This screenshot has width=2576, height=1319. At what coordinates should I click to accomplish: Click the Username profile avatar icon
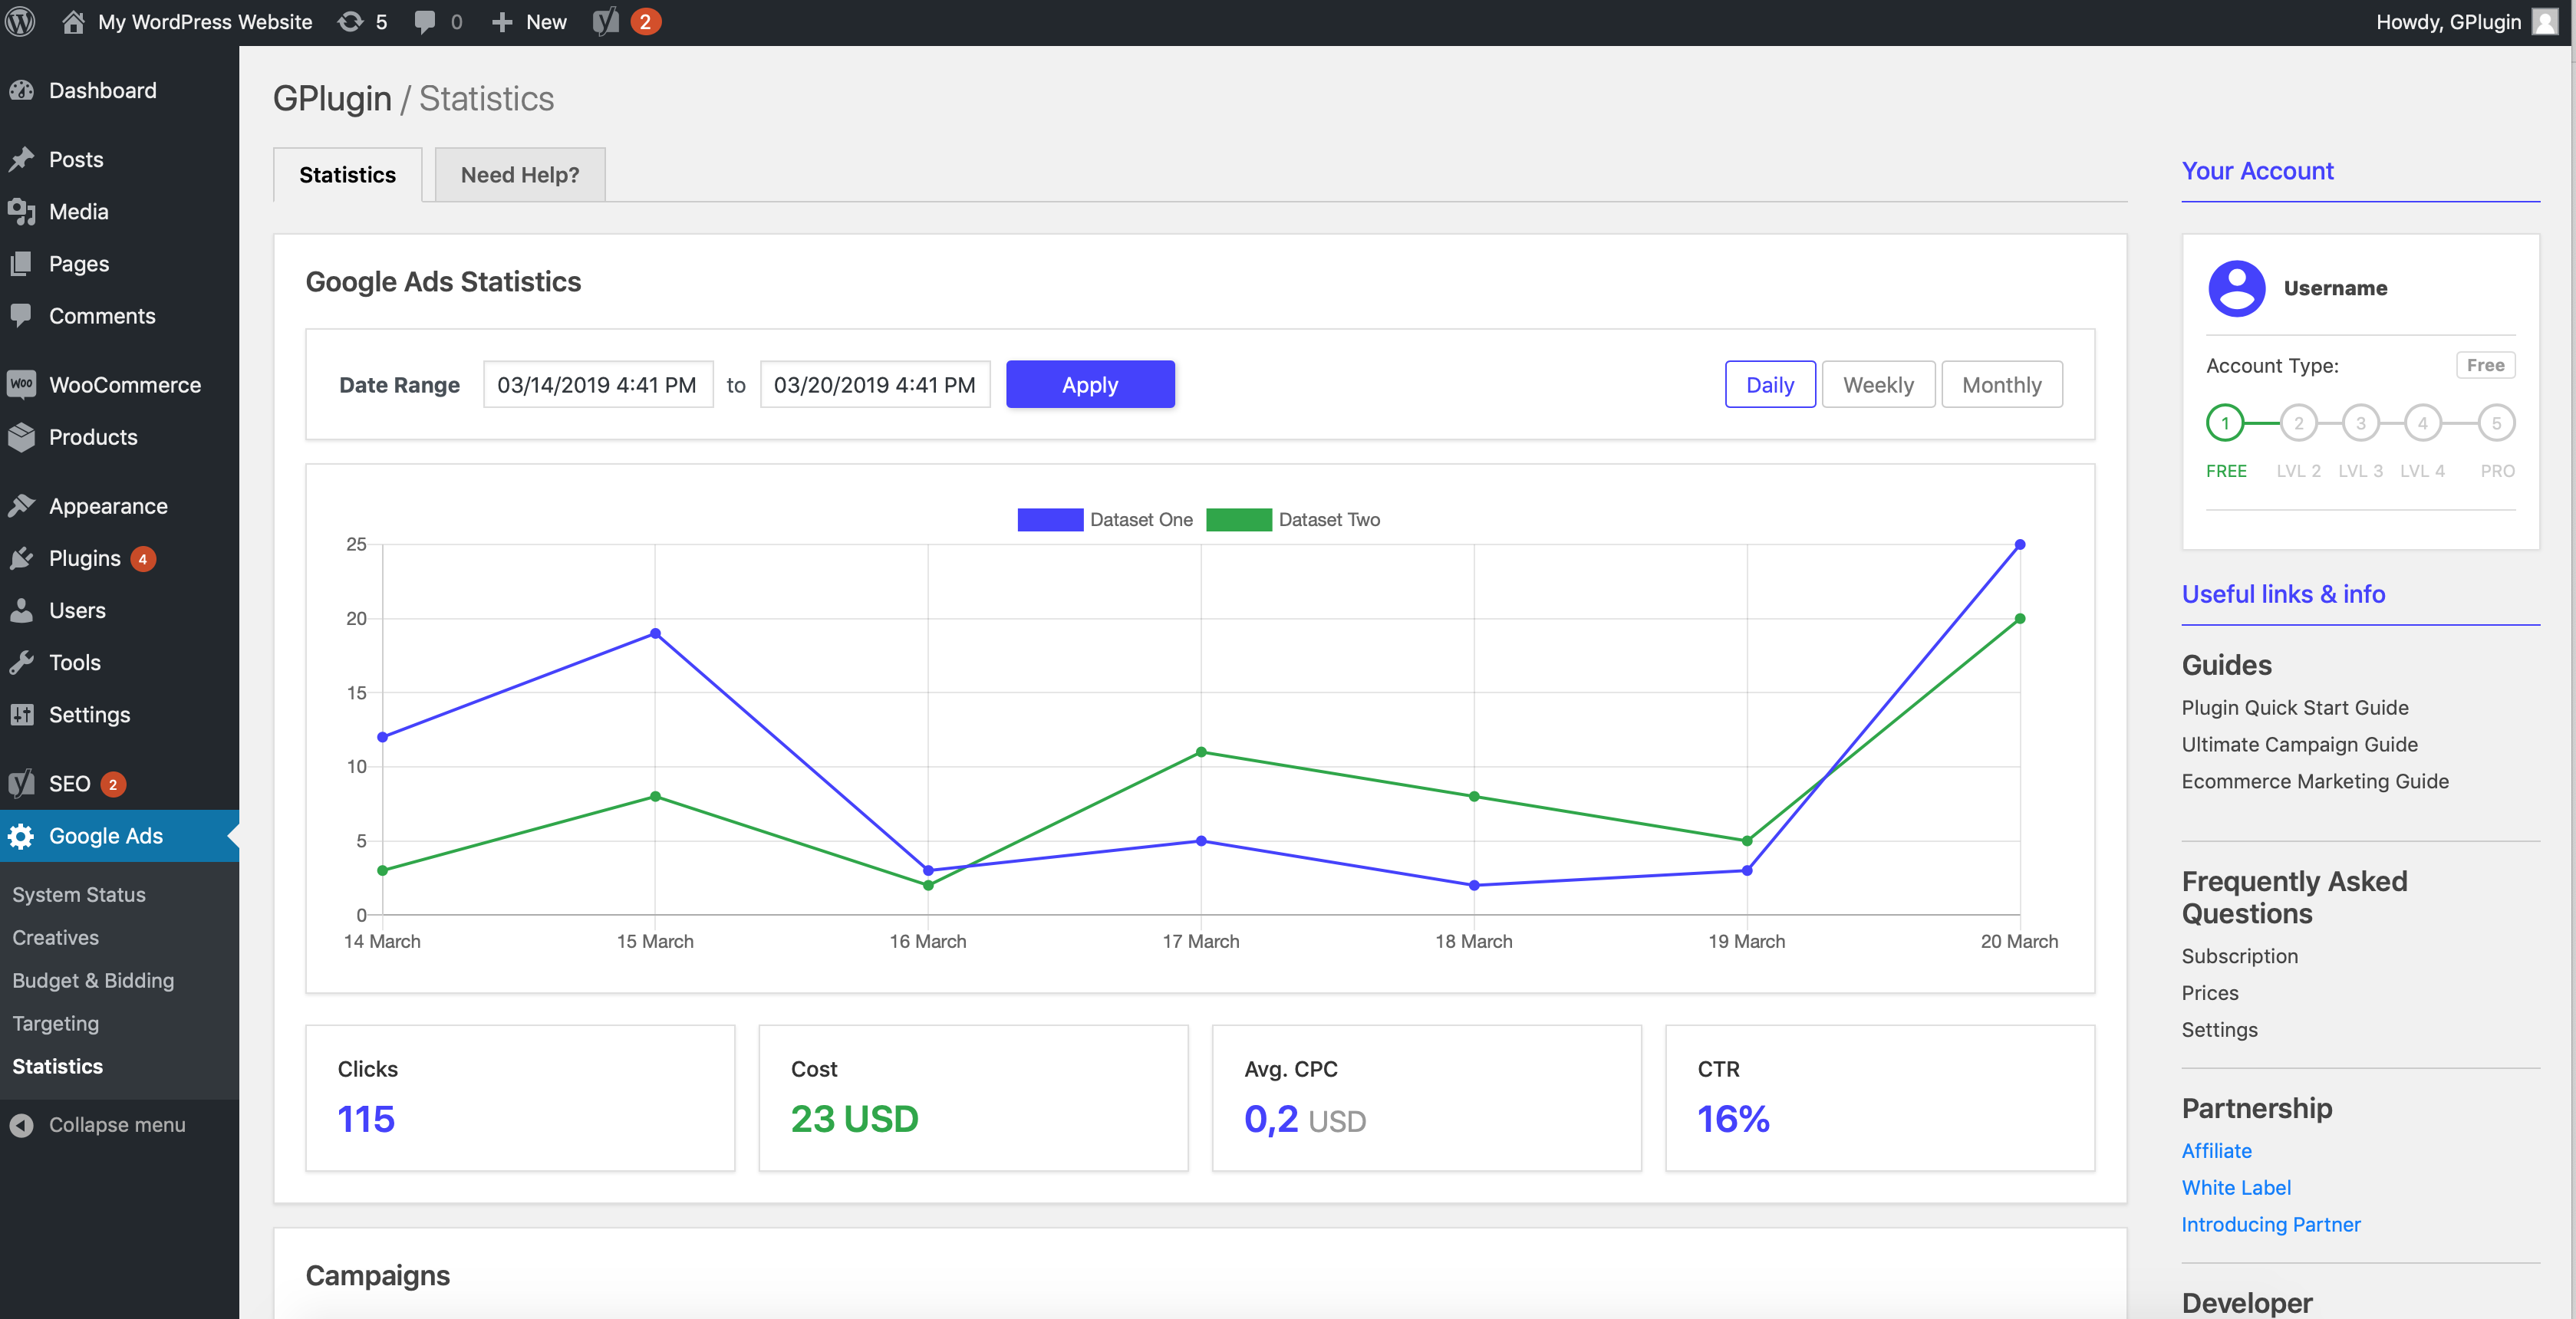[2236, 288]
